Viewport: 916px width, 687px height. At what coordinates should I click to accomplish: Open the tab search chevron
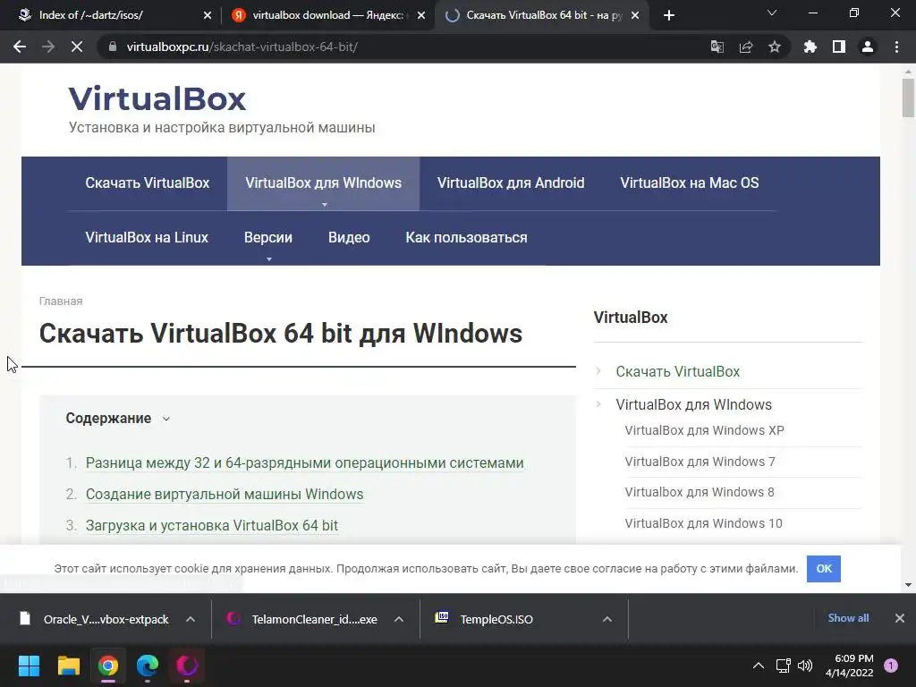(x=772, y=13)
